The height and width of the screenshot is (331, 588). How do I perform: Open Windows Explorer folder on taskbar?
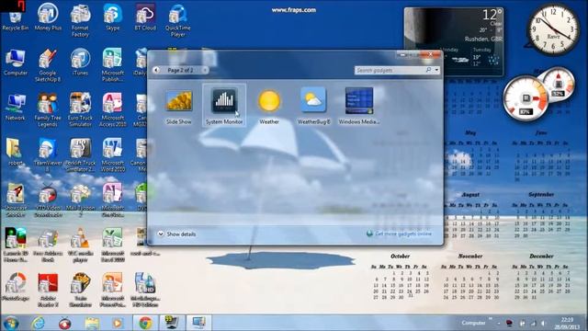click(x=92, y=323)
